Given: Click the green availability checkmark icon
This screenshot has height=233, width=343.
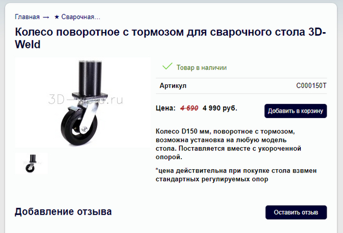Looking at the screenshot, I should (167, 66).
